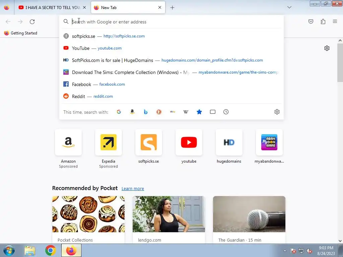This screenshot has width=343, height=257.
Task: Click the page vertical scrollbar thumb
Action: [x=340, y=63]
